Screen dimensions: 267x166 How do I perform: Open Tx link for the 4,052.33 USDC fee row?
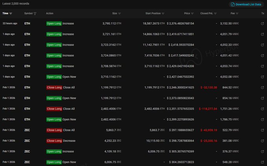coord(262,45)
